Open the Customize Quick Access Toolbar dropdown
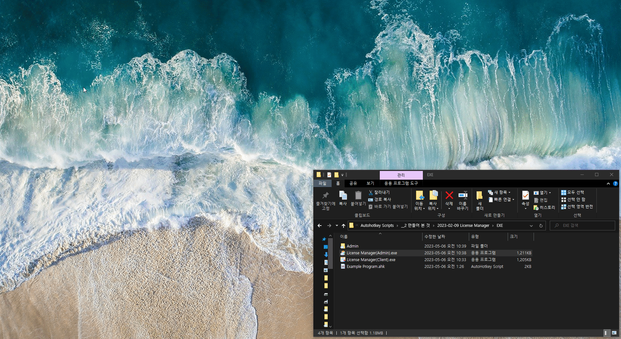Viewport: 621px width, 339px height. (x=342, y=175)
